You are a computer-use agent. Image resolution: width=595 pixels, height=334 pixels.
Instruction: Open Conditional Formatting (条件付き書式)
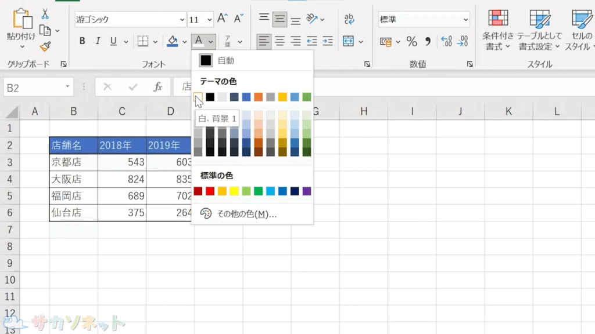coord(498,30)
